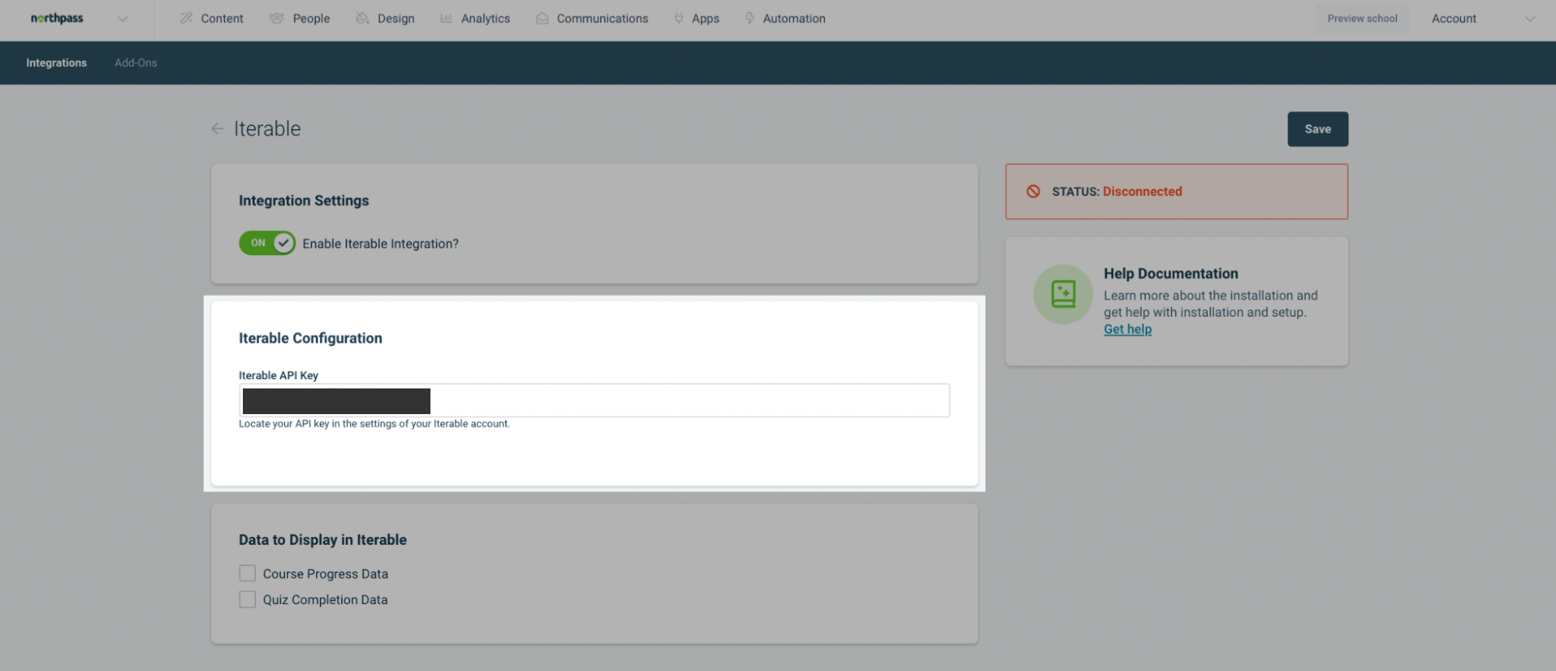Go back using the arrow beside Iterable
The width and height of the screenshot is (1556, 671).
[217, 128]
